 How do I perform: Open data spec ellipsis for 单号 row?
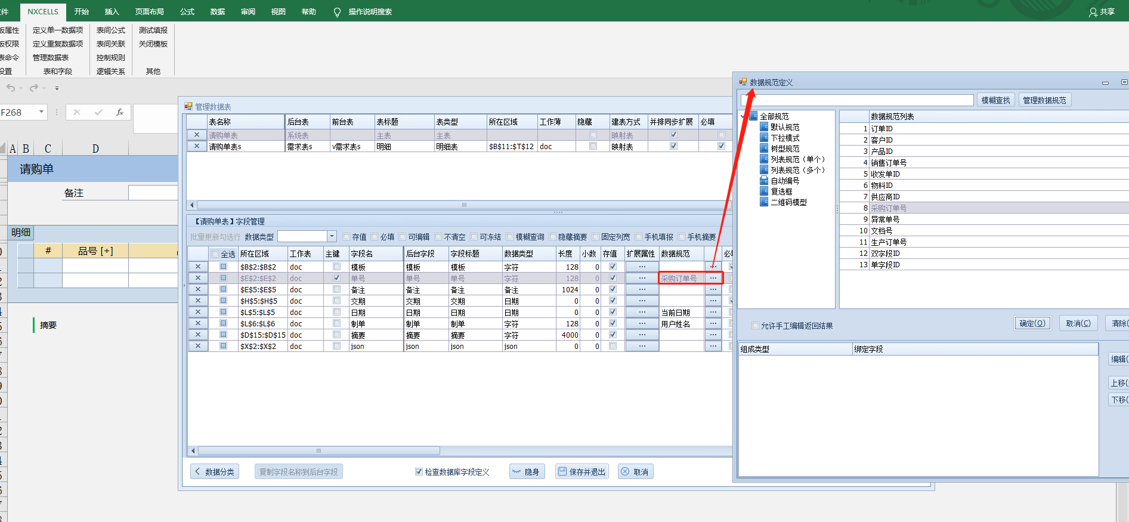(713, 278)
